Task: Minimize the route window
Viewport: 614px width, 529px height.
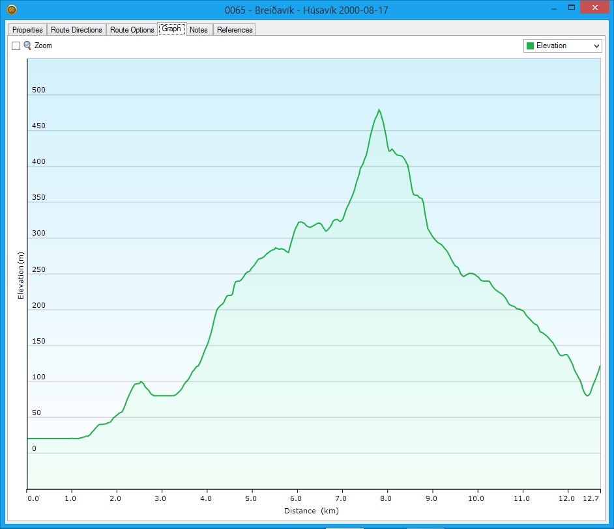Action: point(553,8)
